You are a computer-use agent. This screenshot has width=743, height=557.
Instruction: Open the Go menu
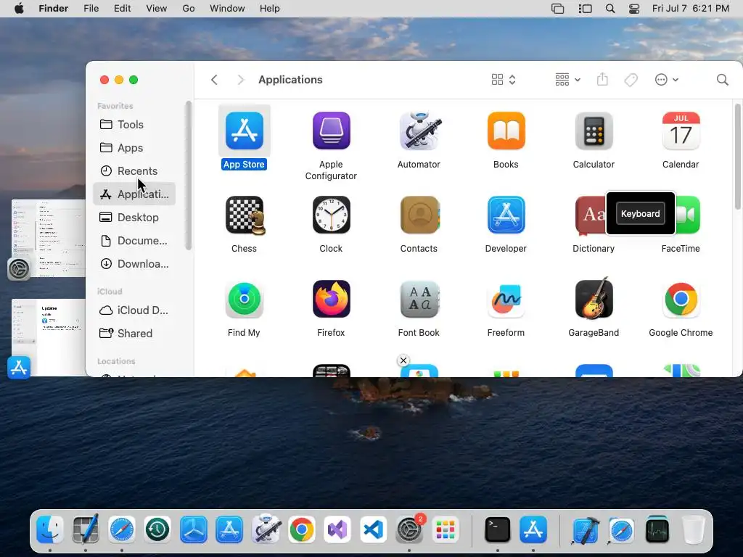[x=189, y=9]
